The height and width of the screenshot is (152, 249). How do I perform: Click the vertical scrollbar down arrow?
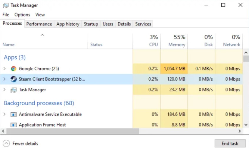(x=246, y=125)
